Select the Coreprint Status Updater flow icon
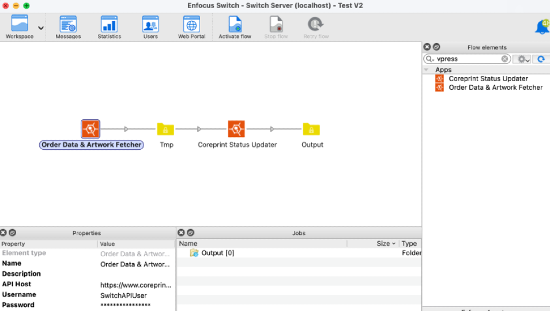The width and height of the screenshot is (550, 311). (236, 129)
